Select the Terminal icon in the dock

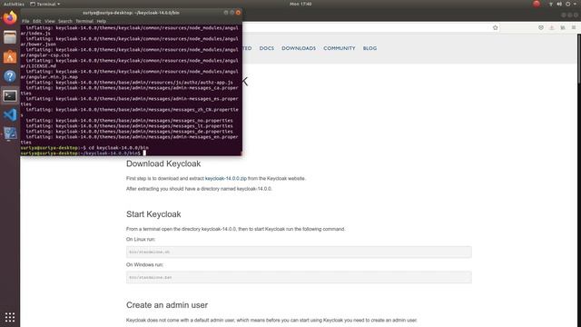click(x=10, y=96)
